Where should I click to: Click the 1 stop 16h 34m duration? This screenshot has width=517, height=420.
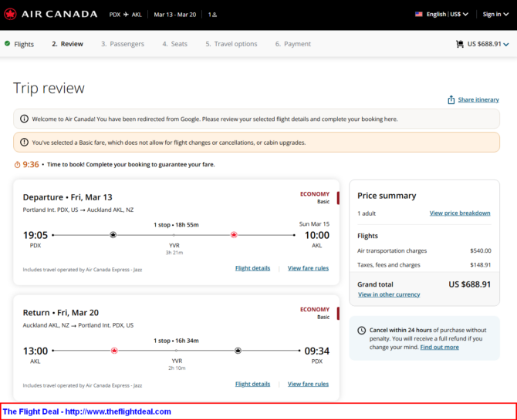pyautogui.click(x=177, y=341)
